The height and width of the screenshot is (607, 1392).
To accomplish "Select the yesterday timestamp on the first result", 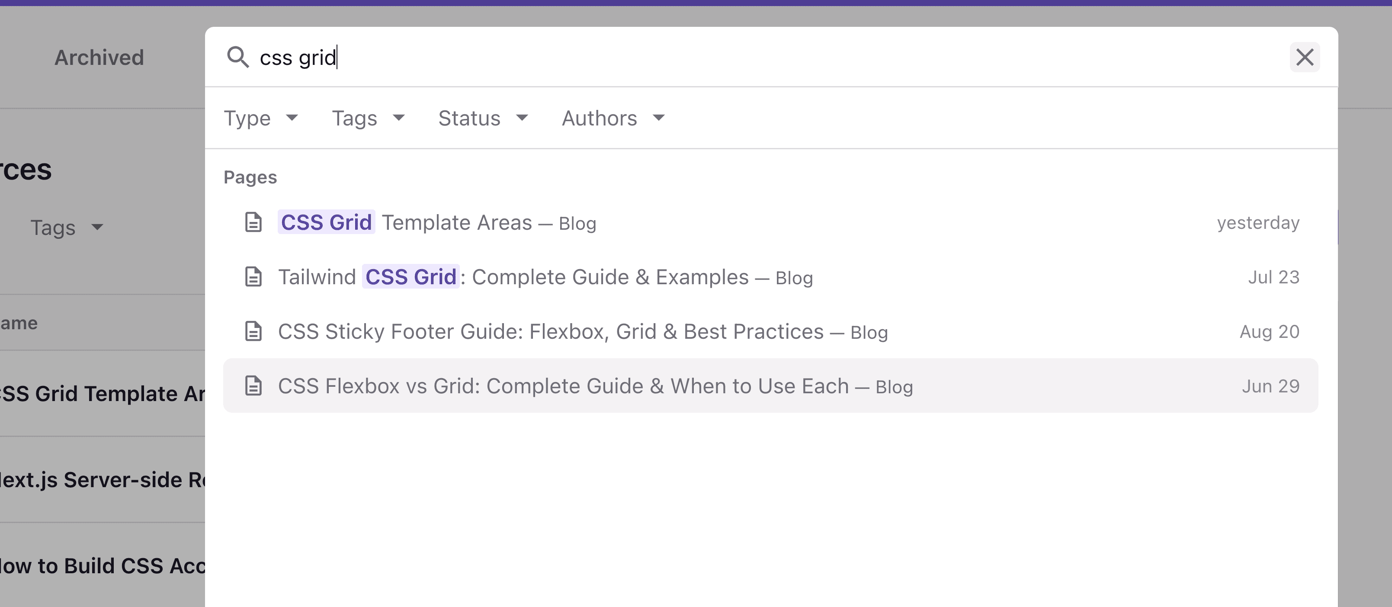I will coord(1258,222).
